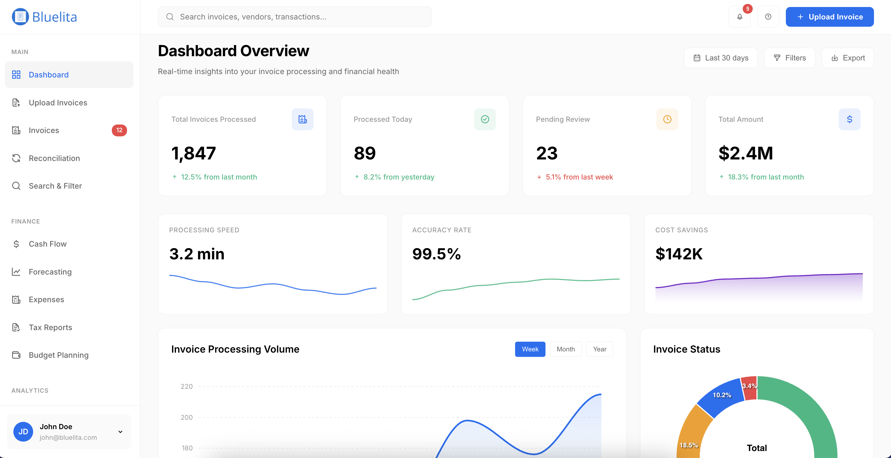891x458 pixels.
Task: Expand the John Doe account menu
Action: pos(120,432)
